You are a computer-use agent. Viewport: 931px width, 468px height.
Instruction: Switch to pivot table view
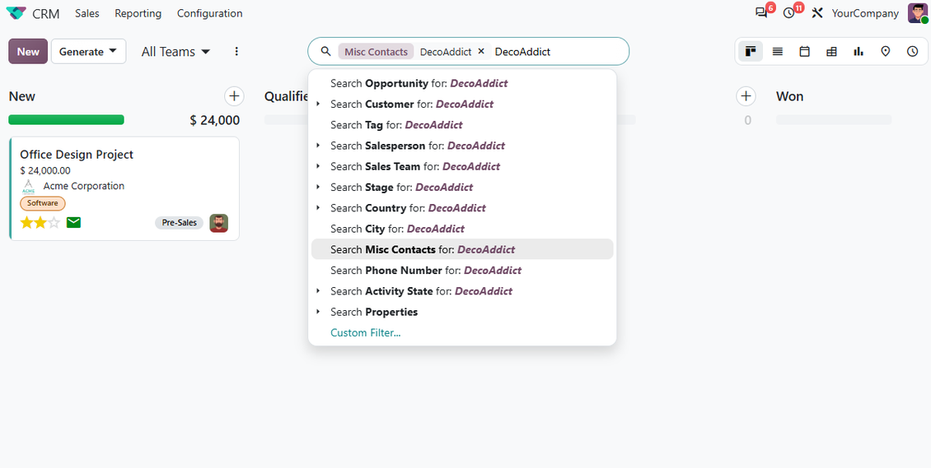click(831, 52)
